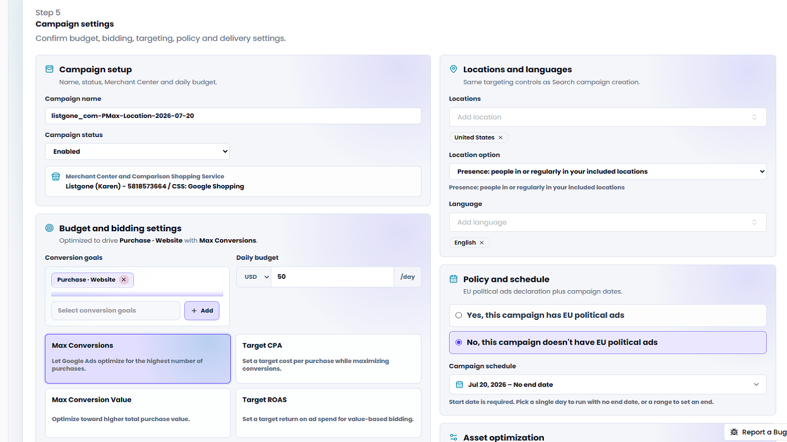Select No, campaign doesn't have EU political ads
The image size is (787, 442).
607,342
